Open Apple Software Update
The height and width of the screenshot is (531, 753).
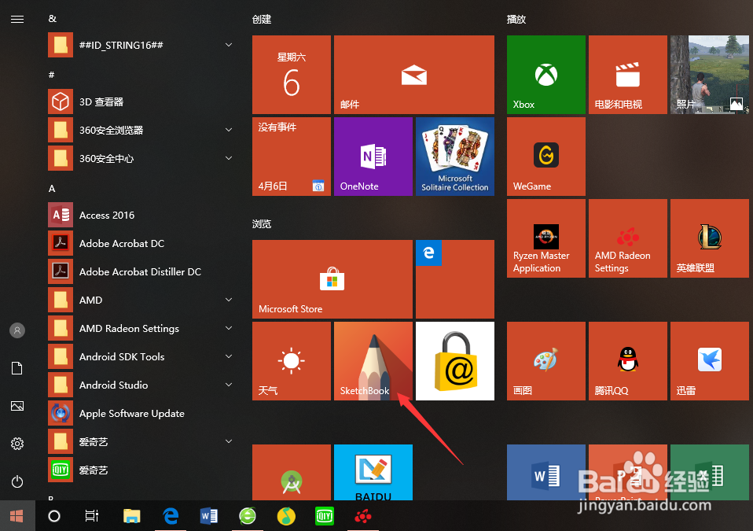[x=141, y=413]
